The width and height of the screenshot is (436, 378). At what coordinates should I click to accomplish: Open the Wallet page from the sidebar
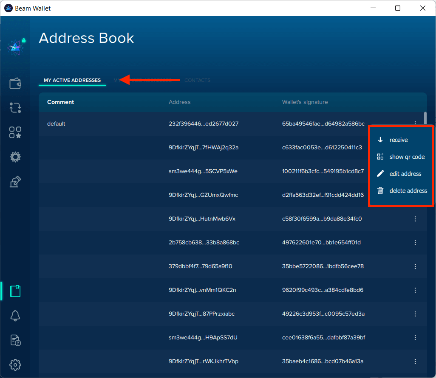pos(15,83)
